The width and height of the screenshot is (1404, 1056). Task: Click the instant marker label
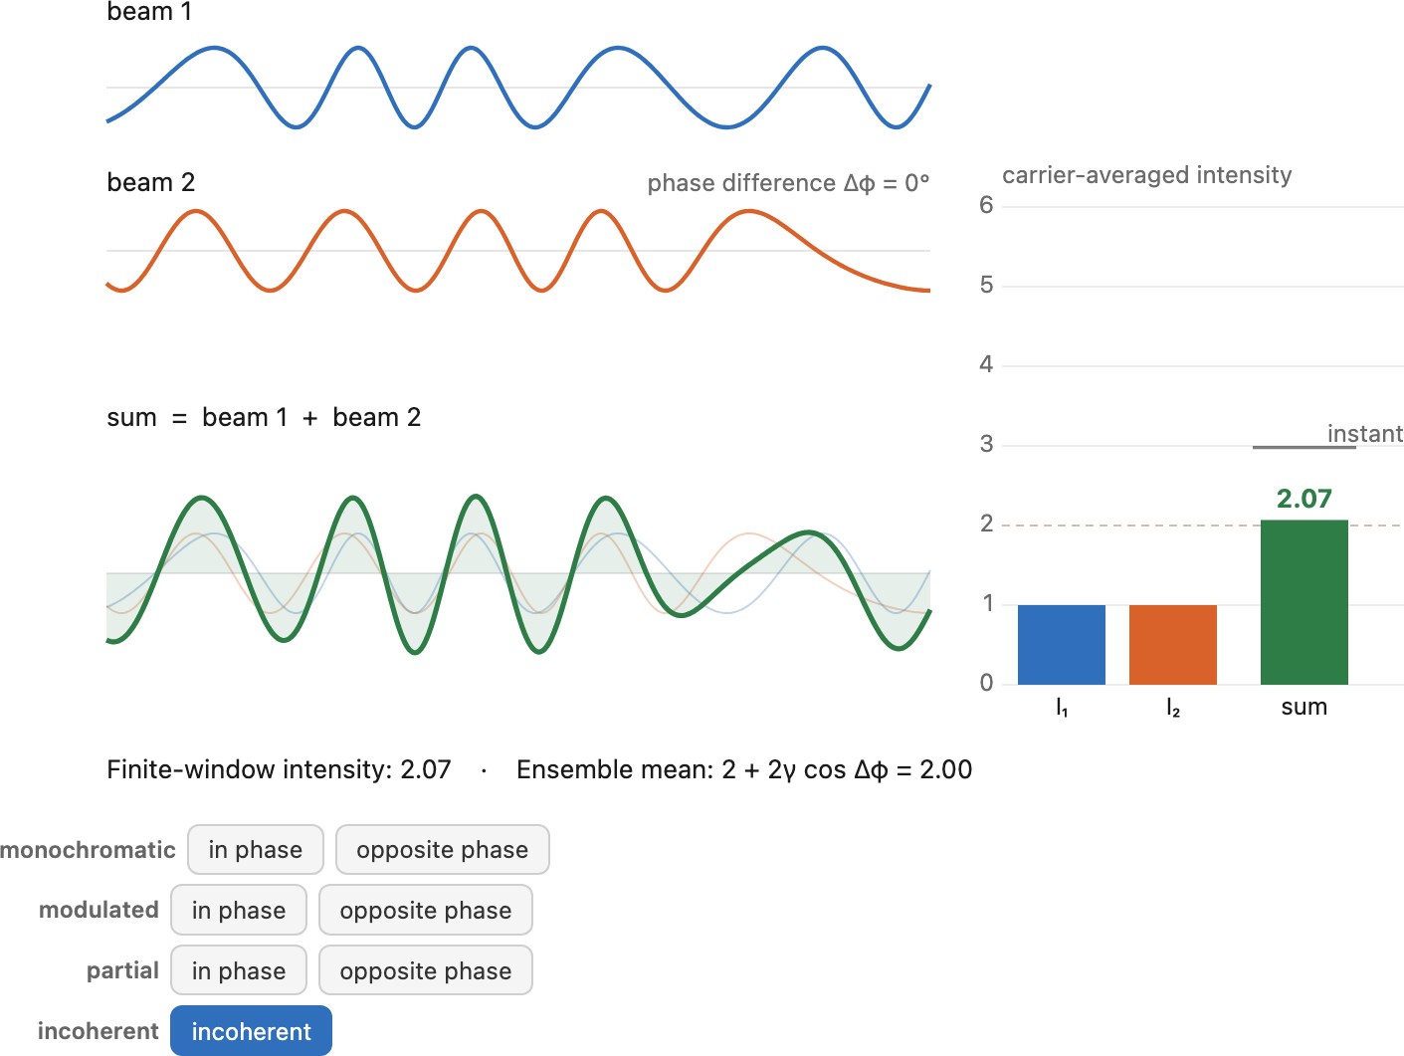tap(1365, 434)
